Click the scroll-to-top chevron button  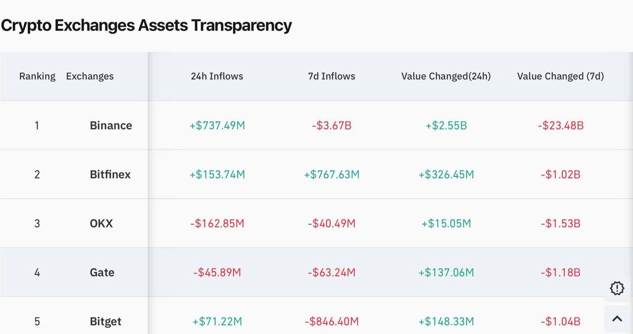617,318
